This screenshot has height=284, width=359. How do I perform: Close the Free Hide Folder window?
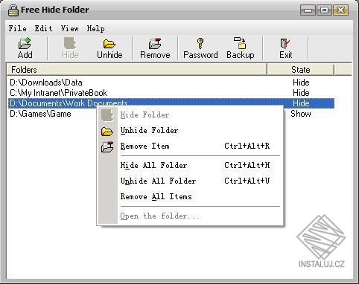(341, 10)
